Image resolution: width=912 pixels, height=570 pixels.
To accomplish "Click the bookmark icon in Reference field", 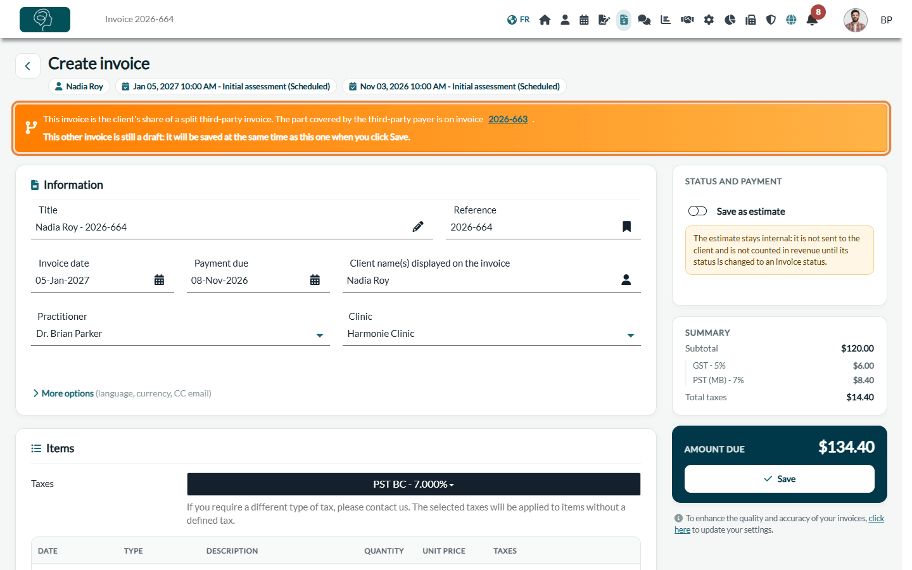I will (x=626, y=227).
